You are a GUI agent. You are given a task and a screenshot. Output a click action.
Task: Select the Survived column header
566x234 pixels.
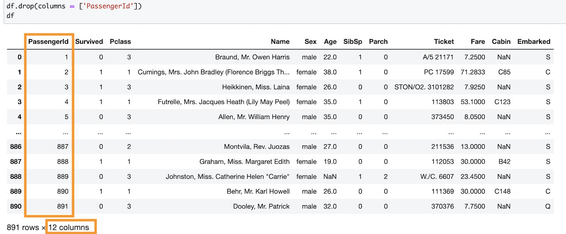(89, 42)
